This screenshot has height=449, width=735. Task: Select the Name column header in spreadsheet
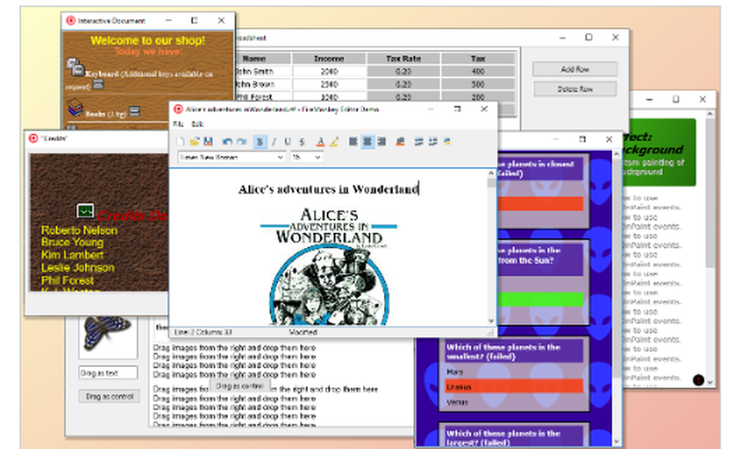pyautogui.click(x=262, y=59)
